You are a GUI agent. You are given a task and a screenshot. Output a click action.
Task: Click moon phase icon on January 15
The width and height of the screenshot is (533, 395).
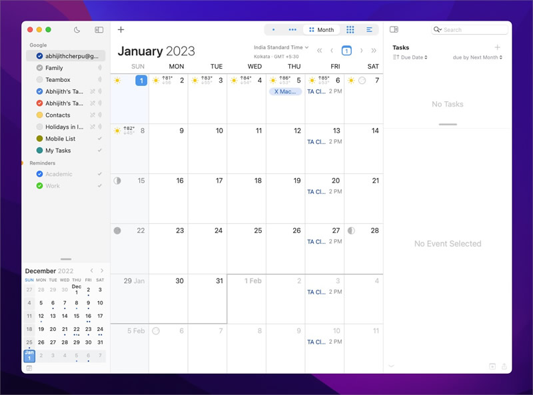[x=117, y=181]
